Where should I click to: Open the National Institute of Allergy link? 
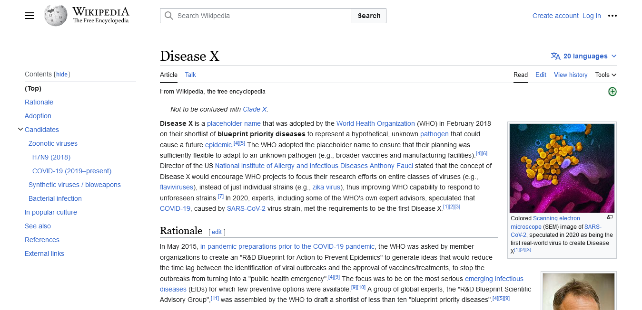coord(291,166)
